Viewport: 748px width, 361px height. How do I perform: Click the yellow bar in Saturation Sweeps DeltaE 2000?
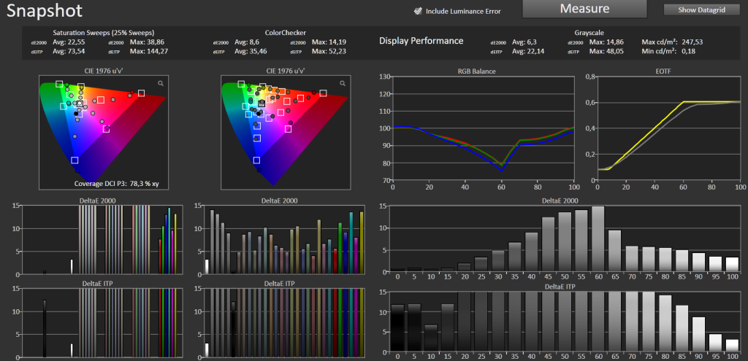pyautogui.click(x=175, y=244)
